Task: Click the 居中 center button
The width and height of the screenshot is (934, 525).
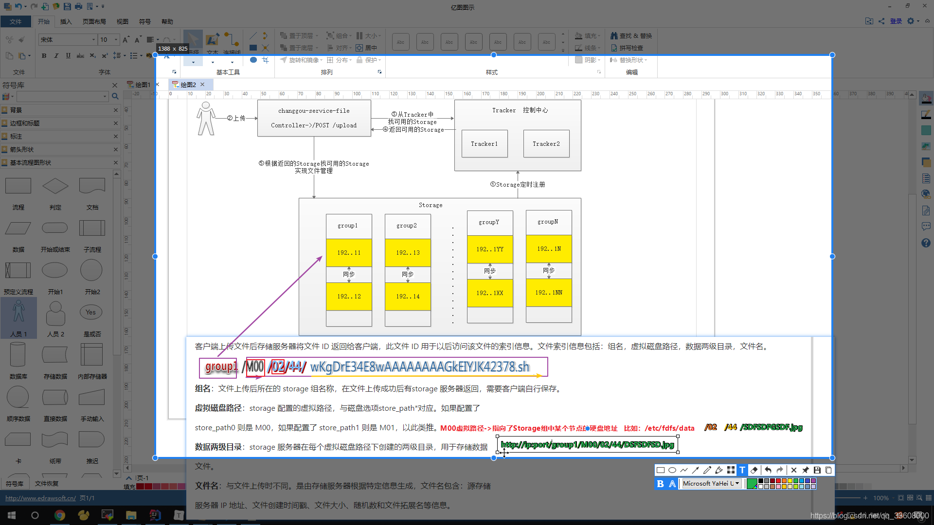Action: [x=366, y=48]
